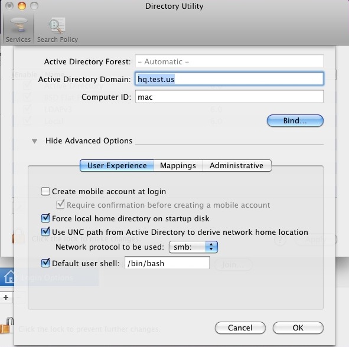The image size is (349, 347).
Task: Open the Services toolbar pane
Action: coord(18,30)
